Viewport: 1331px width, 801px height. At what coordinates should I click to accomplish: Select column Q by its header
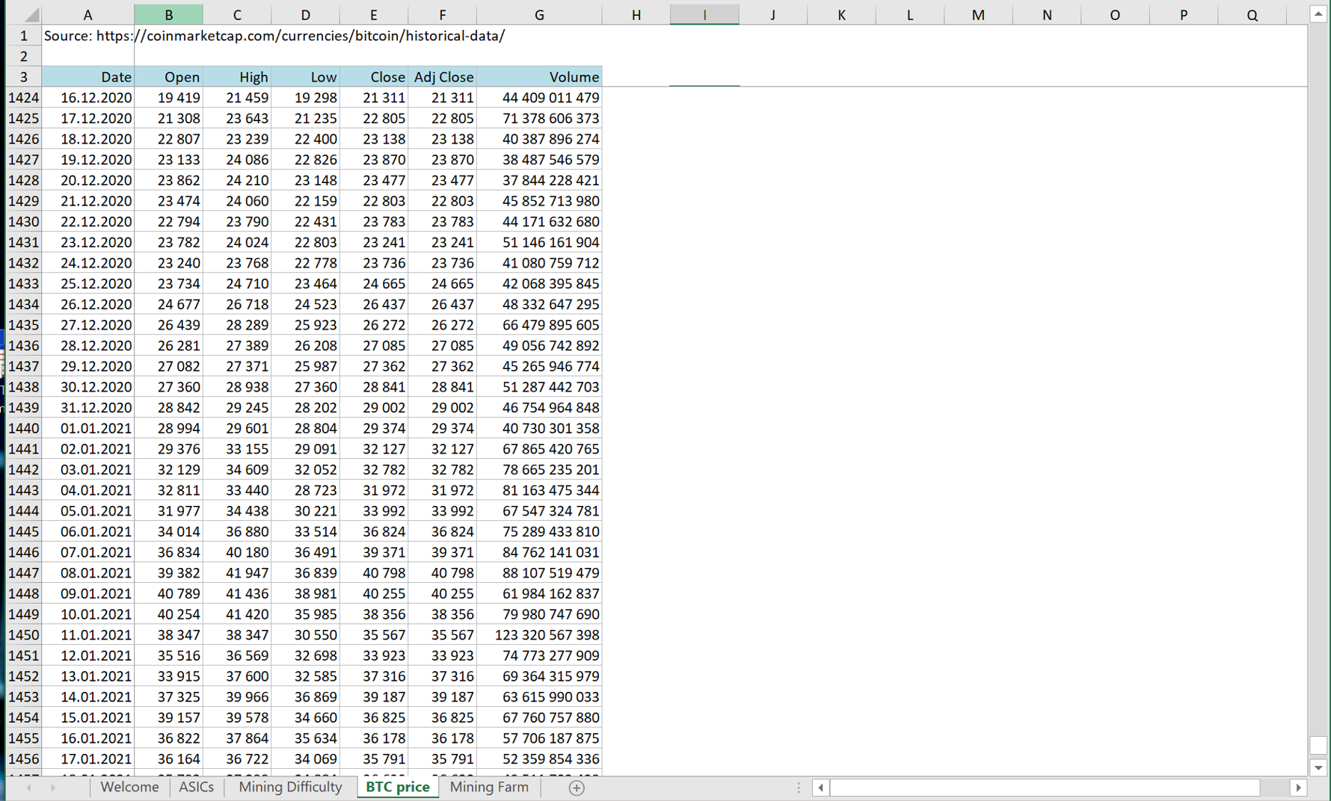1251,13
